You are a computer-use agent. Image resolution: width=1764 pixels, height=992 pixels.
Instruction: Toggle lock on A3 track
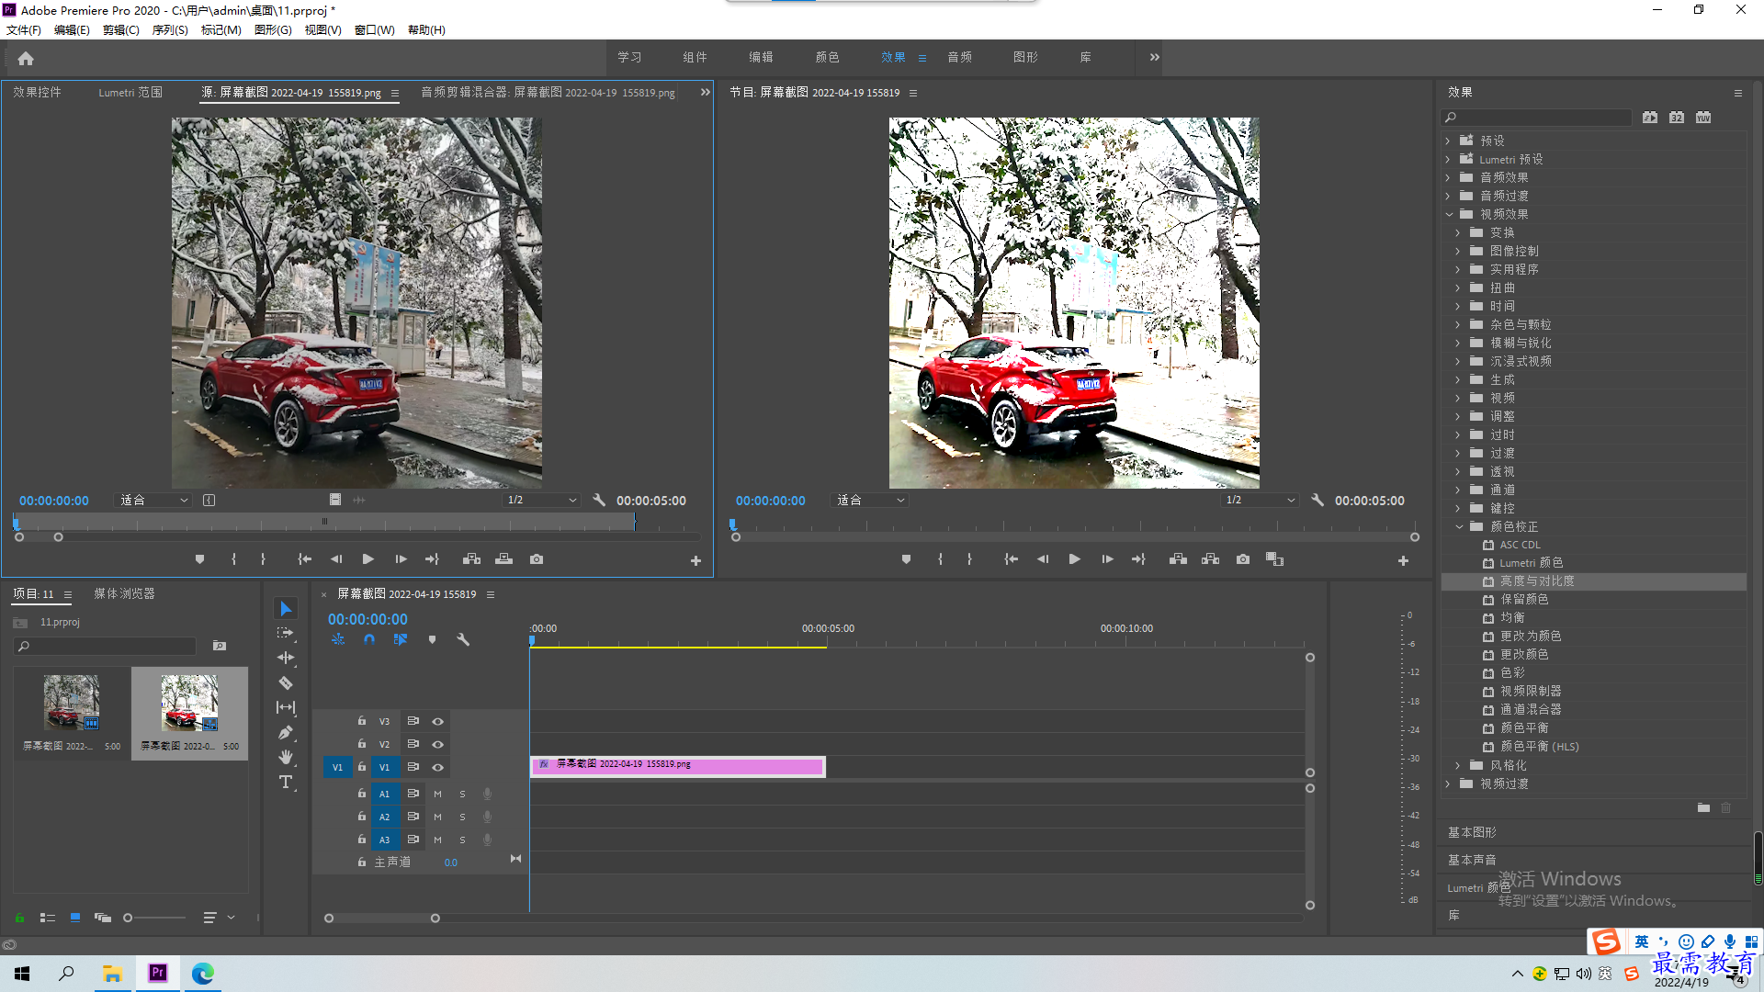[362, 840]
